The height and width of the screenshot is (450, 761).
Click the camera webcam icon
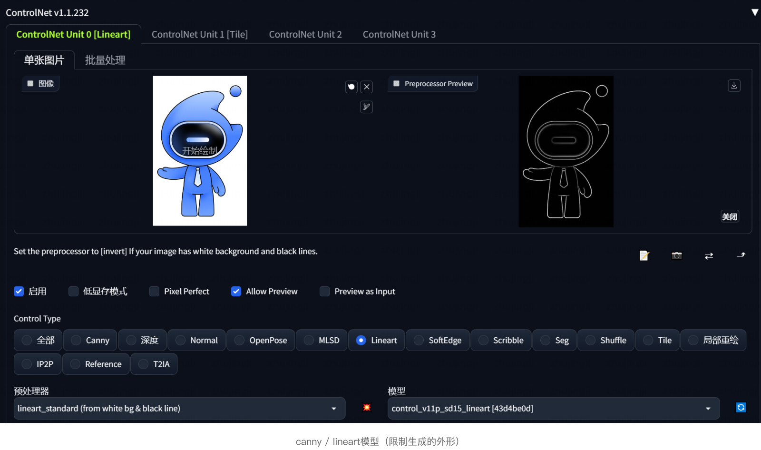pyautogui.click(x=677, y=255)
